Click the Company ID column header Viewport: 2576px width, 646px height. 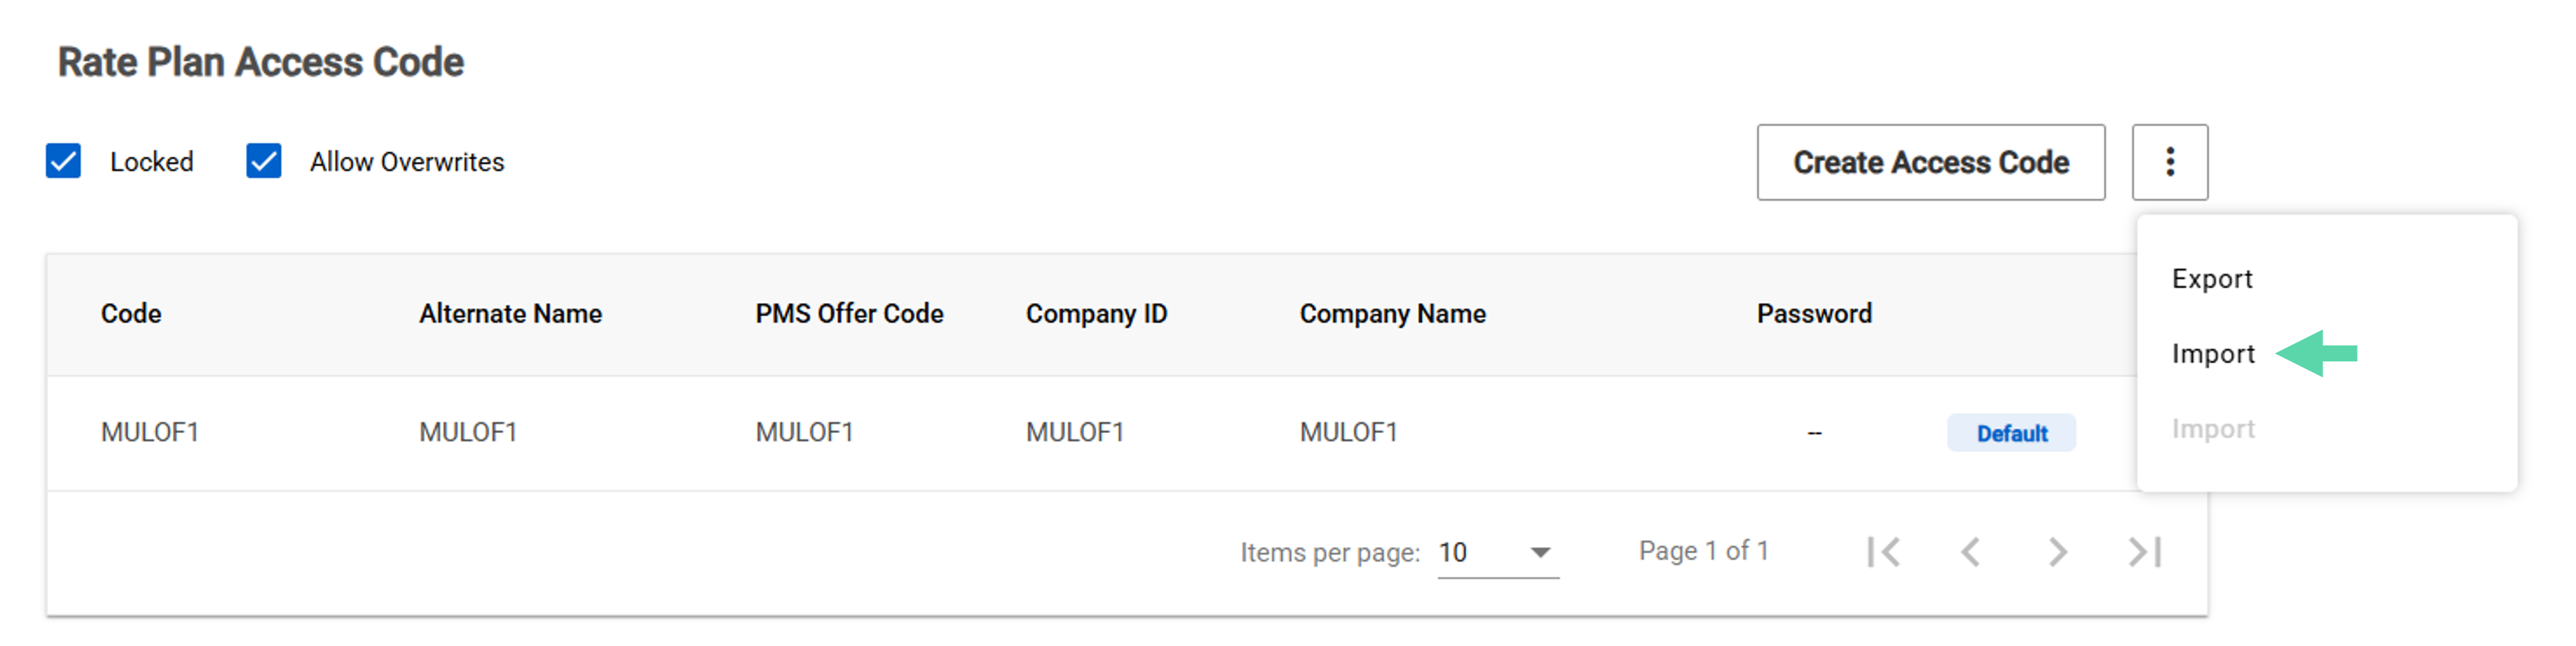point(1096,314)
